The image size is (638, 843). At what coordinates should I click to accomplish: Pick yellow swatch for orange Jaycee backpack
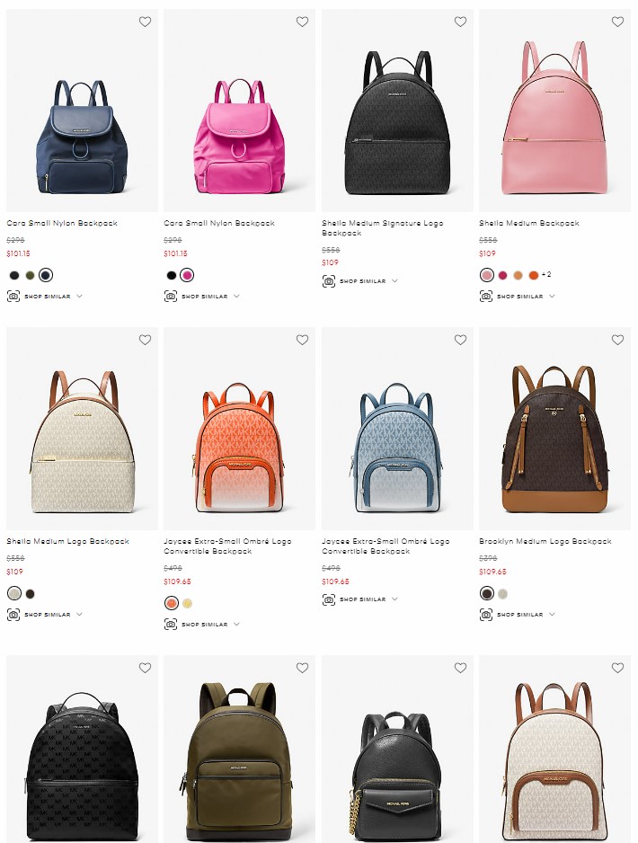click(187, 603)
